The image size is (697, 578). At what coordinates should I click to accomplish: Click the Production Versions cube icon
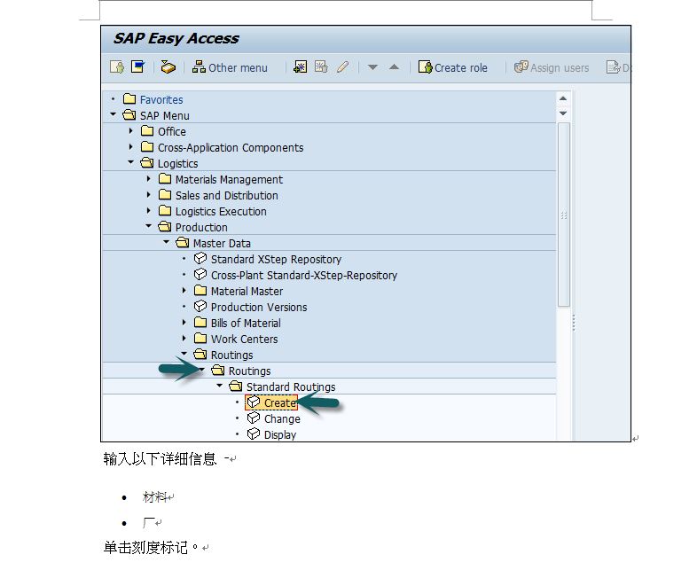200,307
